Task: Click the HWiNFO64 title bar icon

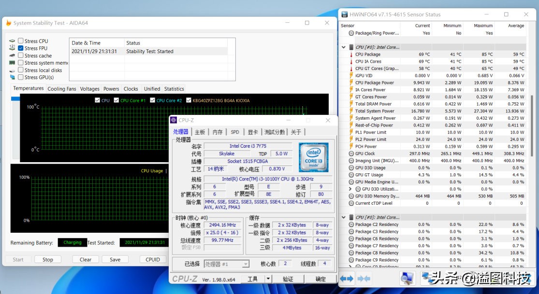Action: 344,14
